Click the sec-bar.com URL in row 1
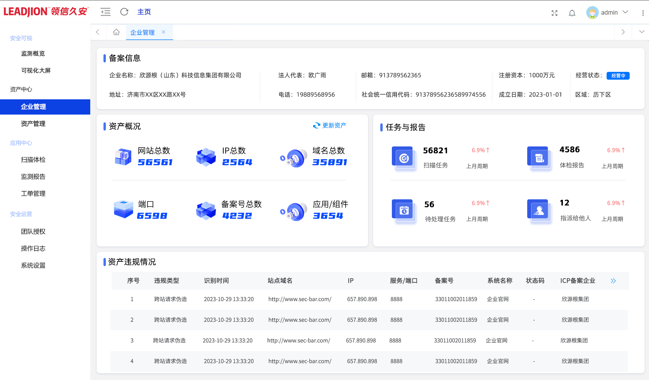 coord(300,299)
